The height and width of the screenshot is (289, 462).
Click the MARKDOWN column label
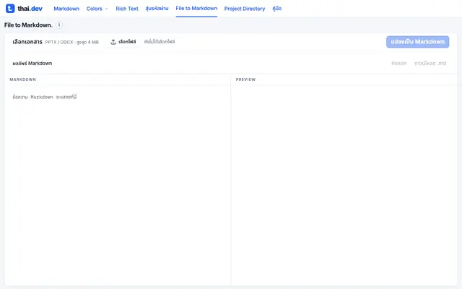(22, 79)
